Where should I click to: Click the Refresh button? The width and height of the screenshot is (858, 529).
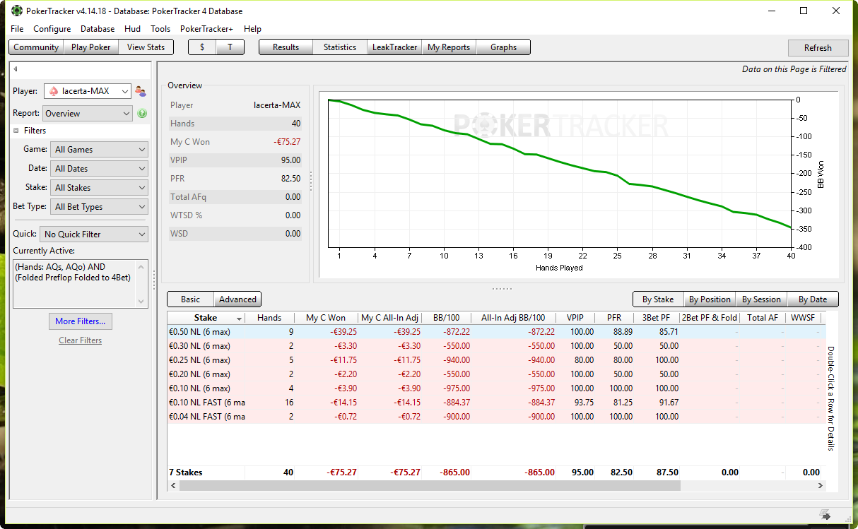[x=818, y=48]
